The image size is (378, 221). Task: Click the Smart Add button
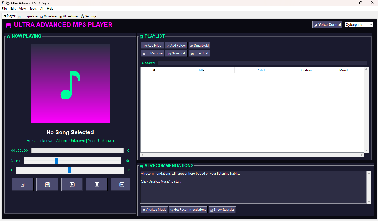(x=199, y=46)
